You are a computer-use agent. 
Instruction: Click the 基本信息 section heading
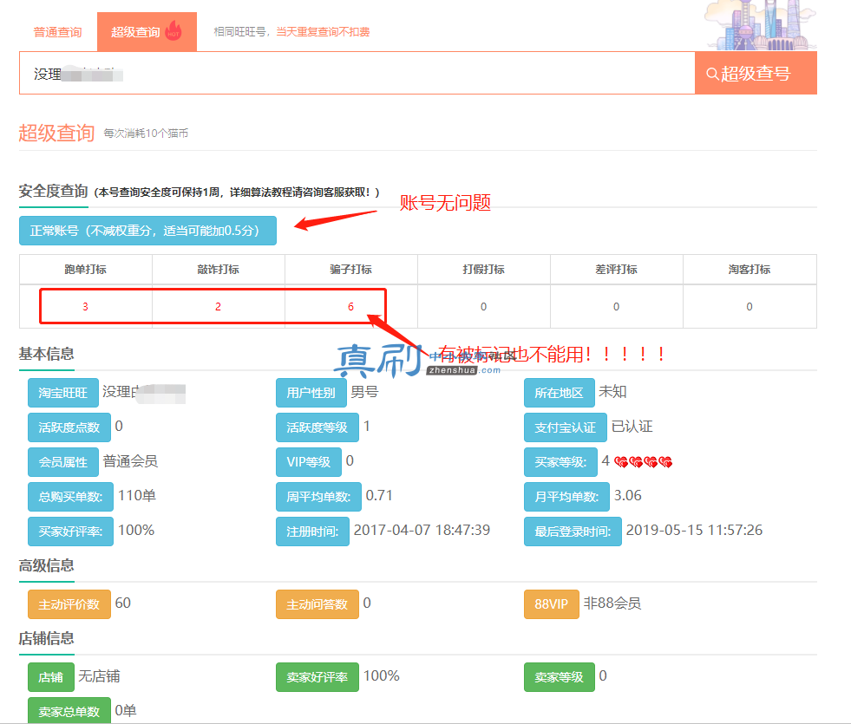pyautogui.click(x=46, y=354)
